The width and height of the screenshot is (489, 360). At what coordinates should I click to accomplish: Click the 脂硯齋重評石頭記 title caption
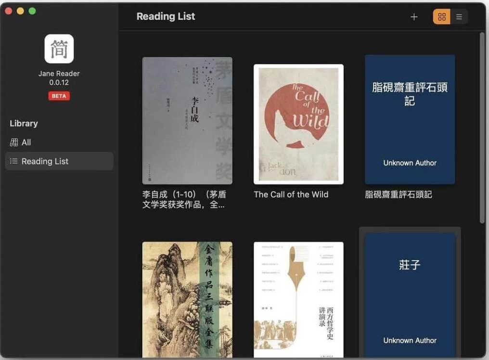[398, 194]
